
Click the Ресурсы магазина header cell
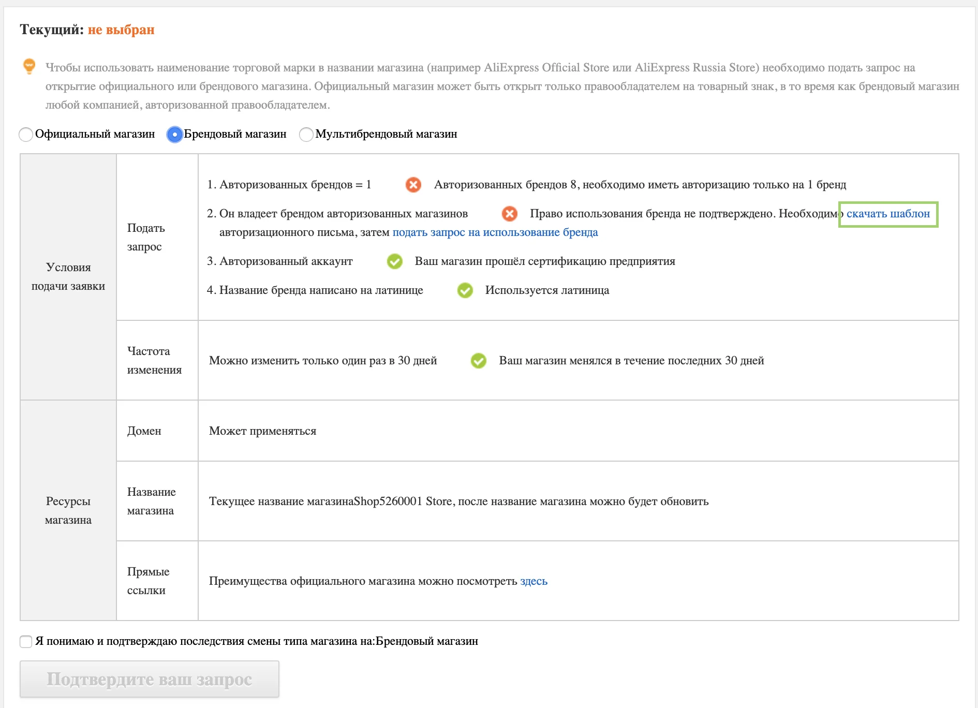pos(68,510)
